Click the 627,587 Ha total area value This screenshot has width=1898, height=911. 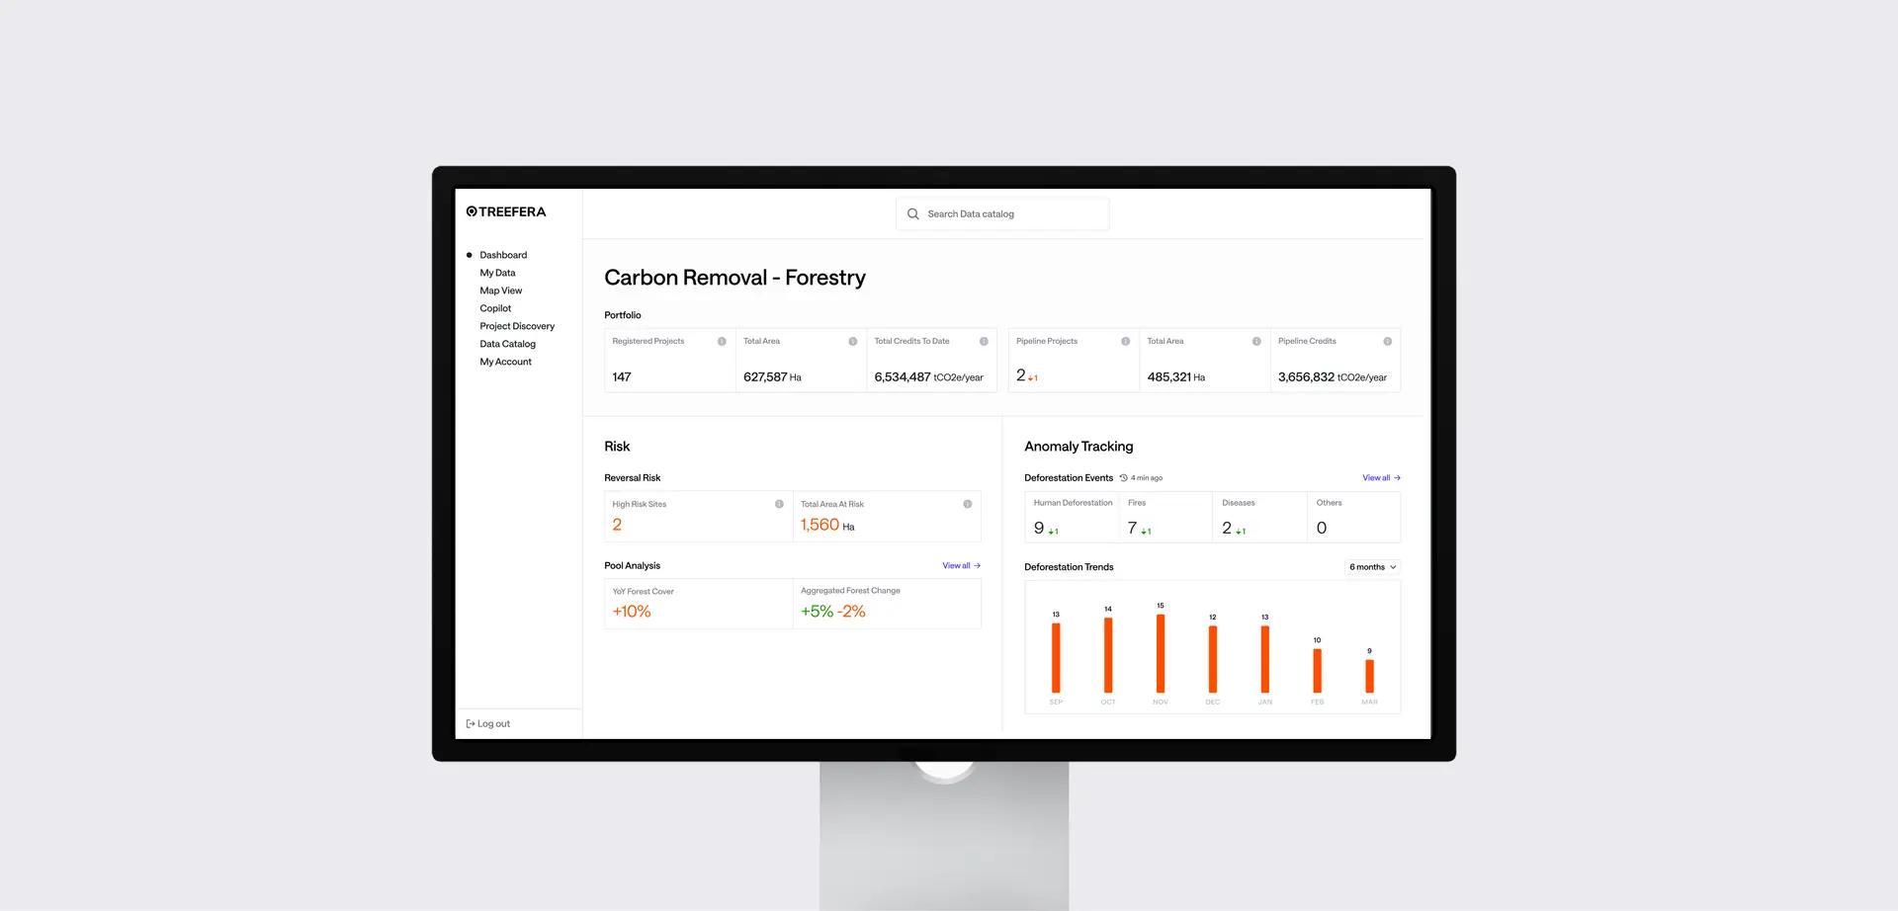click(x=772, y=377)
